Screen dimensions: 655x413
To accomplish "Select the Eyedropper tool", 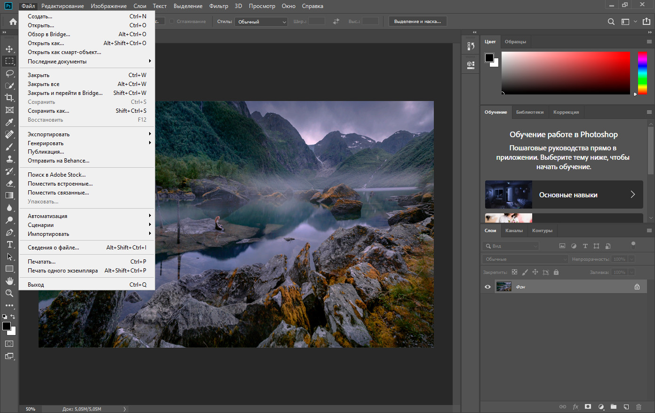I will tap(9, 122).
